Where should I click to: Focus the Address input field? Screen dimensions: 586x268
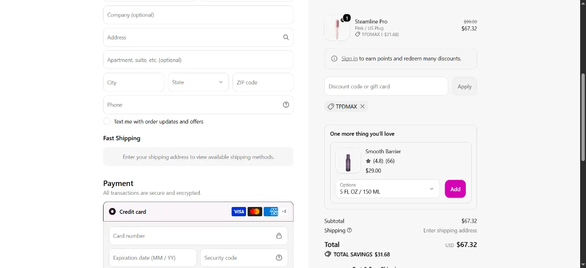tap(198, 37)
